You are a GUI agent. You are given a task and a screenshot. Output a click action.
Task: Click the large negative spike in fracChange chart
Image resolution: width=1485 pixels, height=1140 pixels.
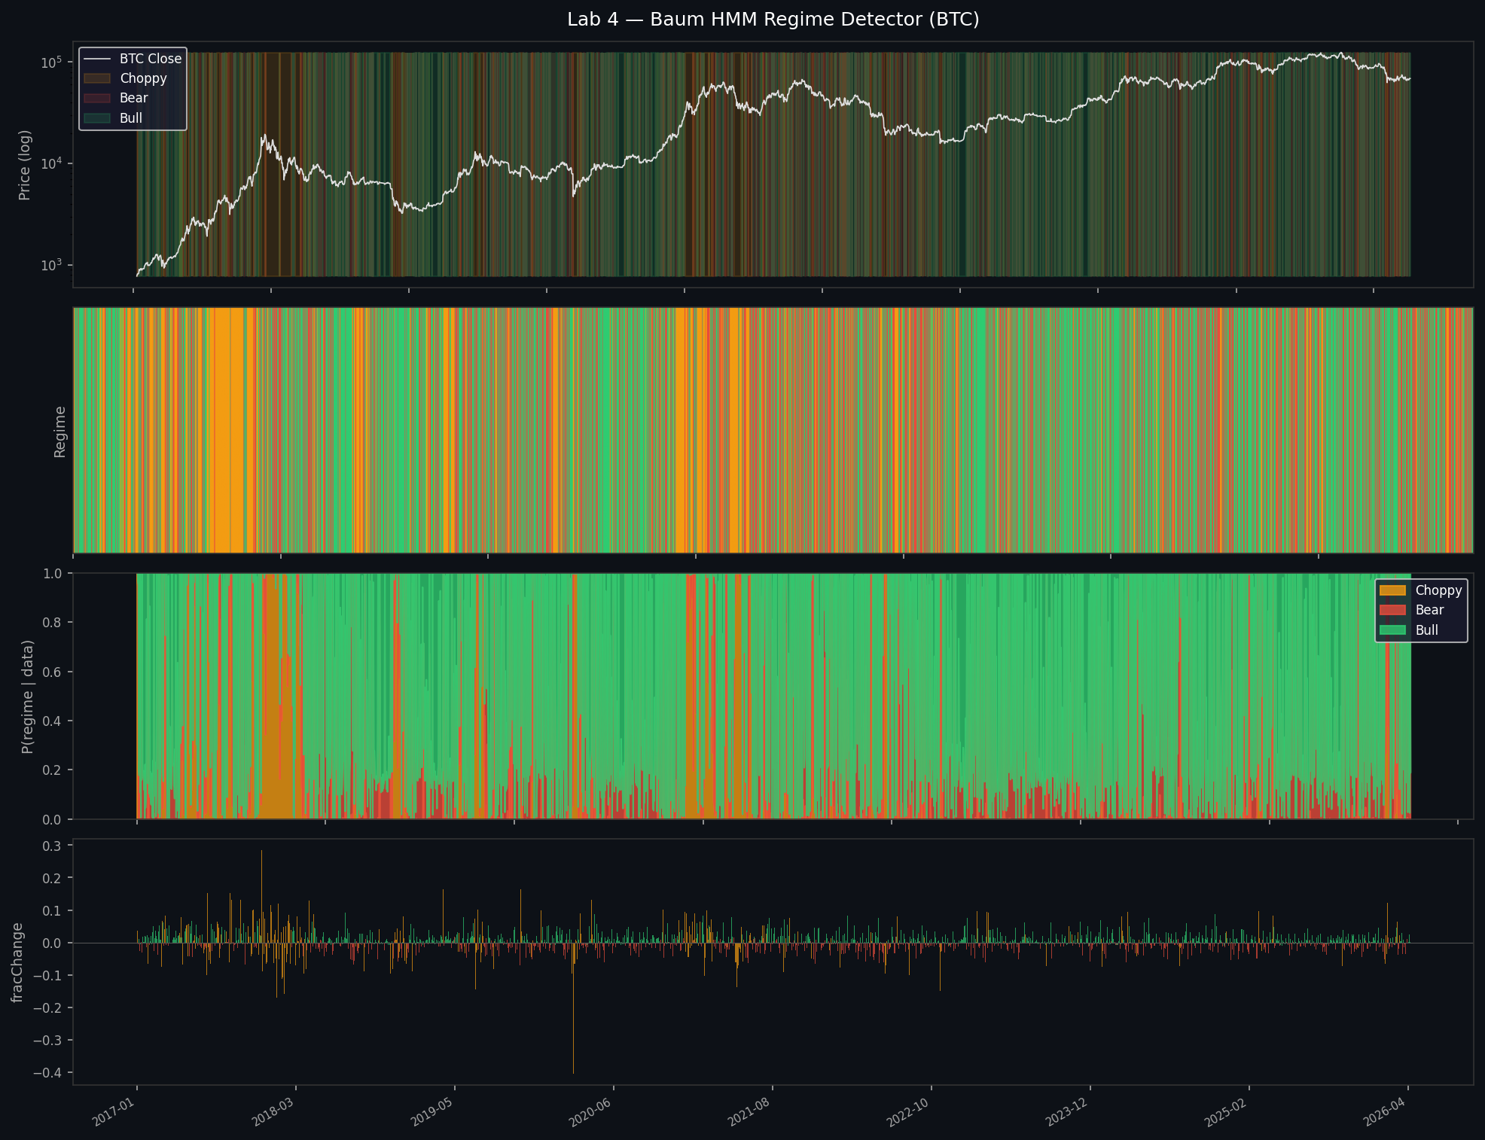pos(573,1008)
